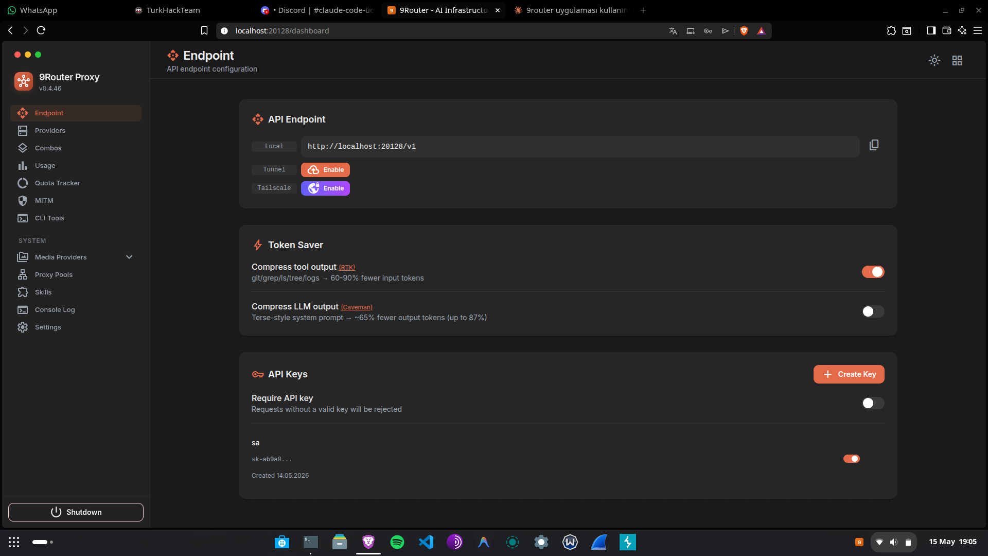Open the Brave Wallet icon
This screenshot has width=988, height=556.
point(946,31)
